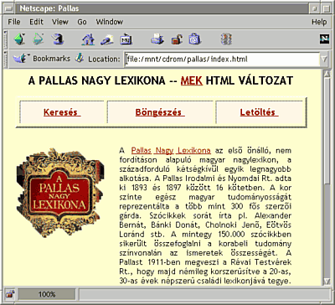The height and width of the screenshot is (305, 335).
Task: Open the Shop icon in the toolbar
Action: point(194,39)
